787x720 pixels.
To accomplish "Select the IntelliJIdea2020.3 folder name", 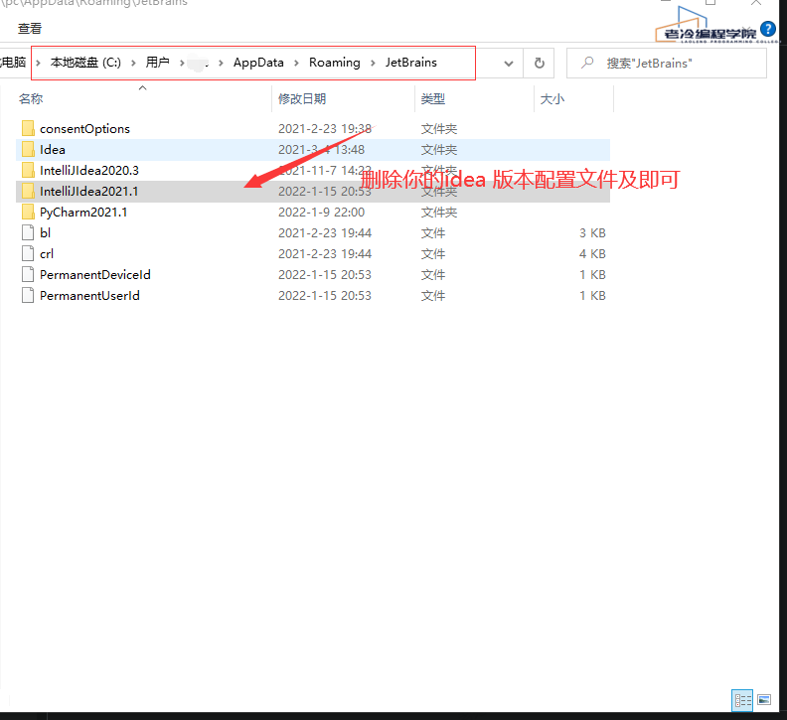I will coord(89,171).
